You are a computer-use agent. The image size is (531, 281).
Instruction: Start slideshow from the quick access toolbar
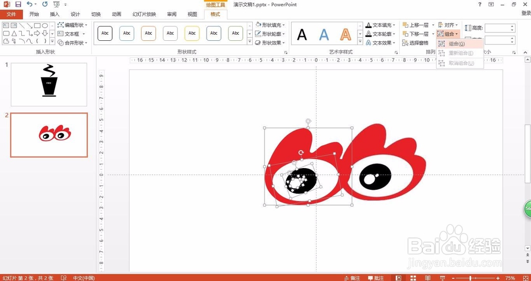coord(57,4)
